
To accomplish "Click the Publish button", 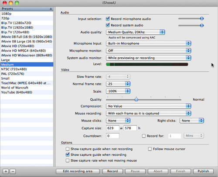I will 203,171.
